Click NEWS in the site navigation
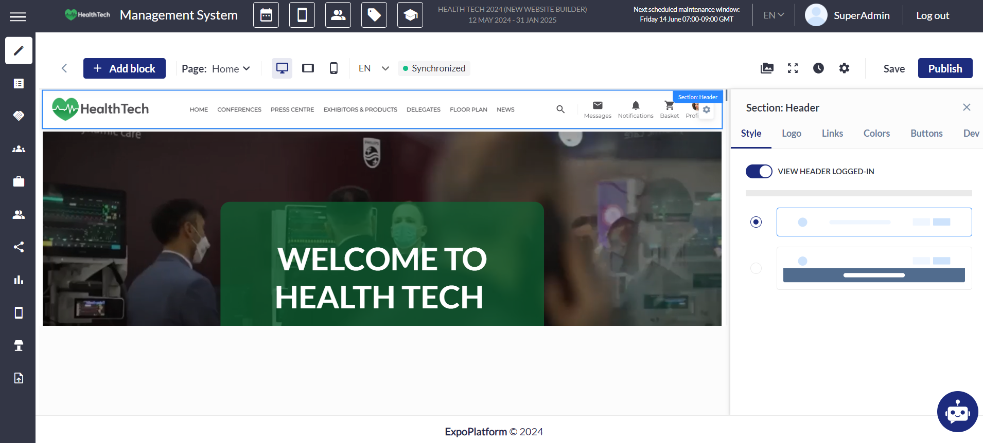 (505, 109)
